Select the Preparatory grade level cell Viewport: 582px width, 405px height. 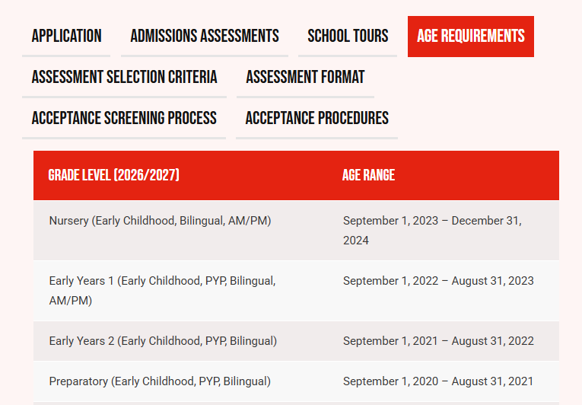point(160,381)
